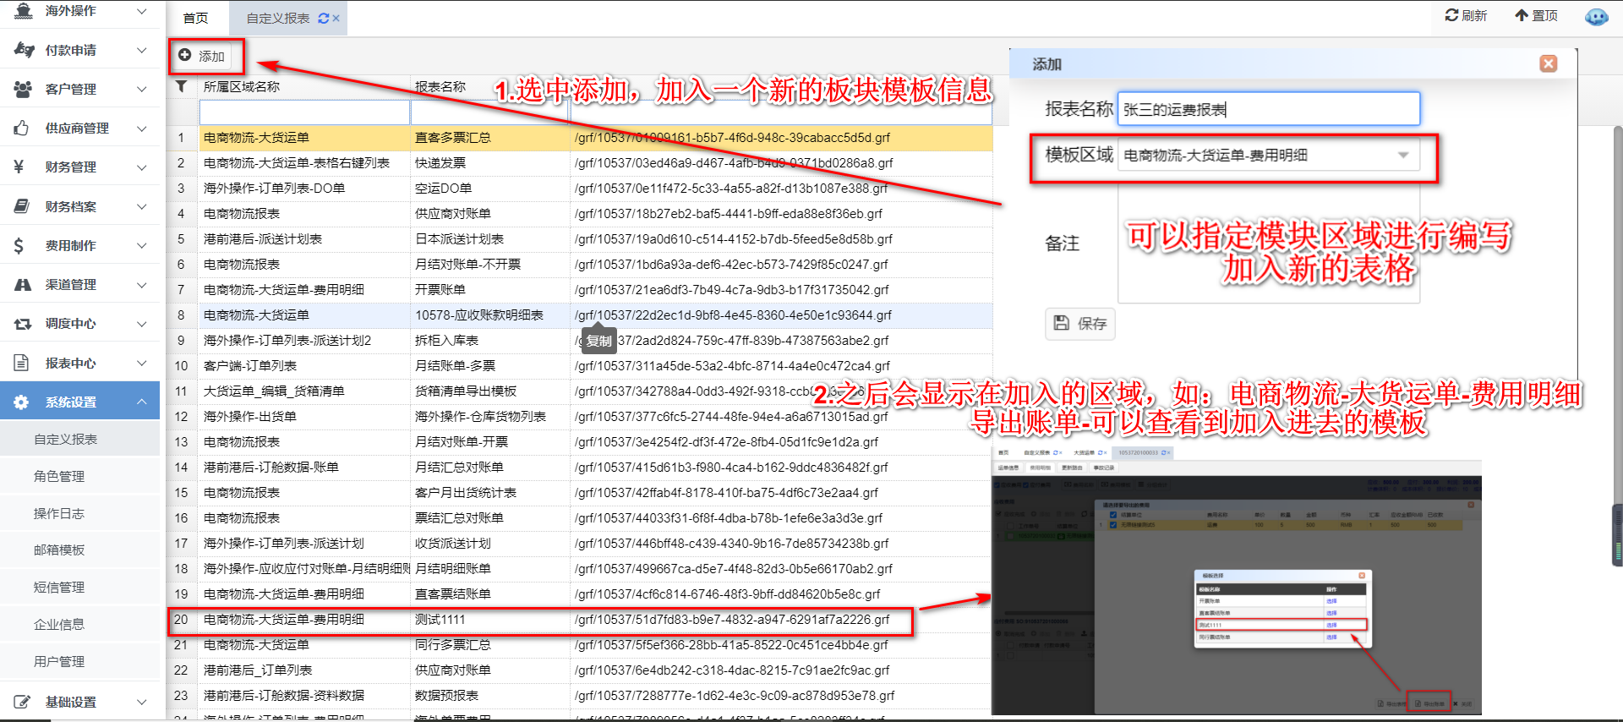
Task: Save the new report with 保存
Action: pyautogui.click(x=1080, y=324)
